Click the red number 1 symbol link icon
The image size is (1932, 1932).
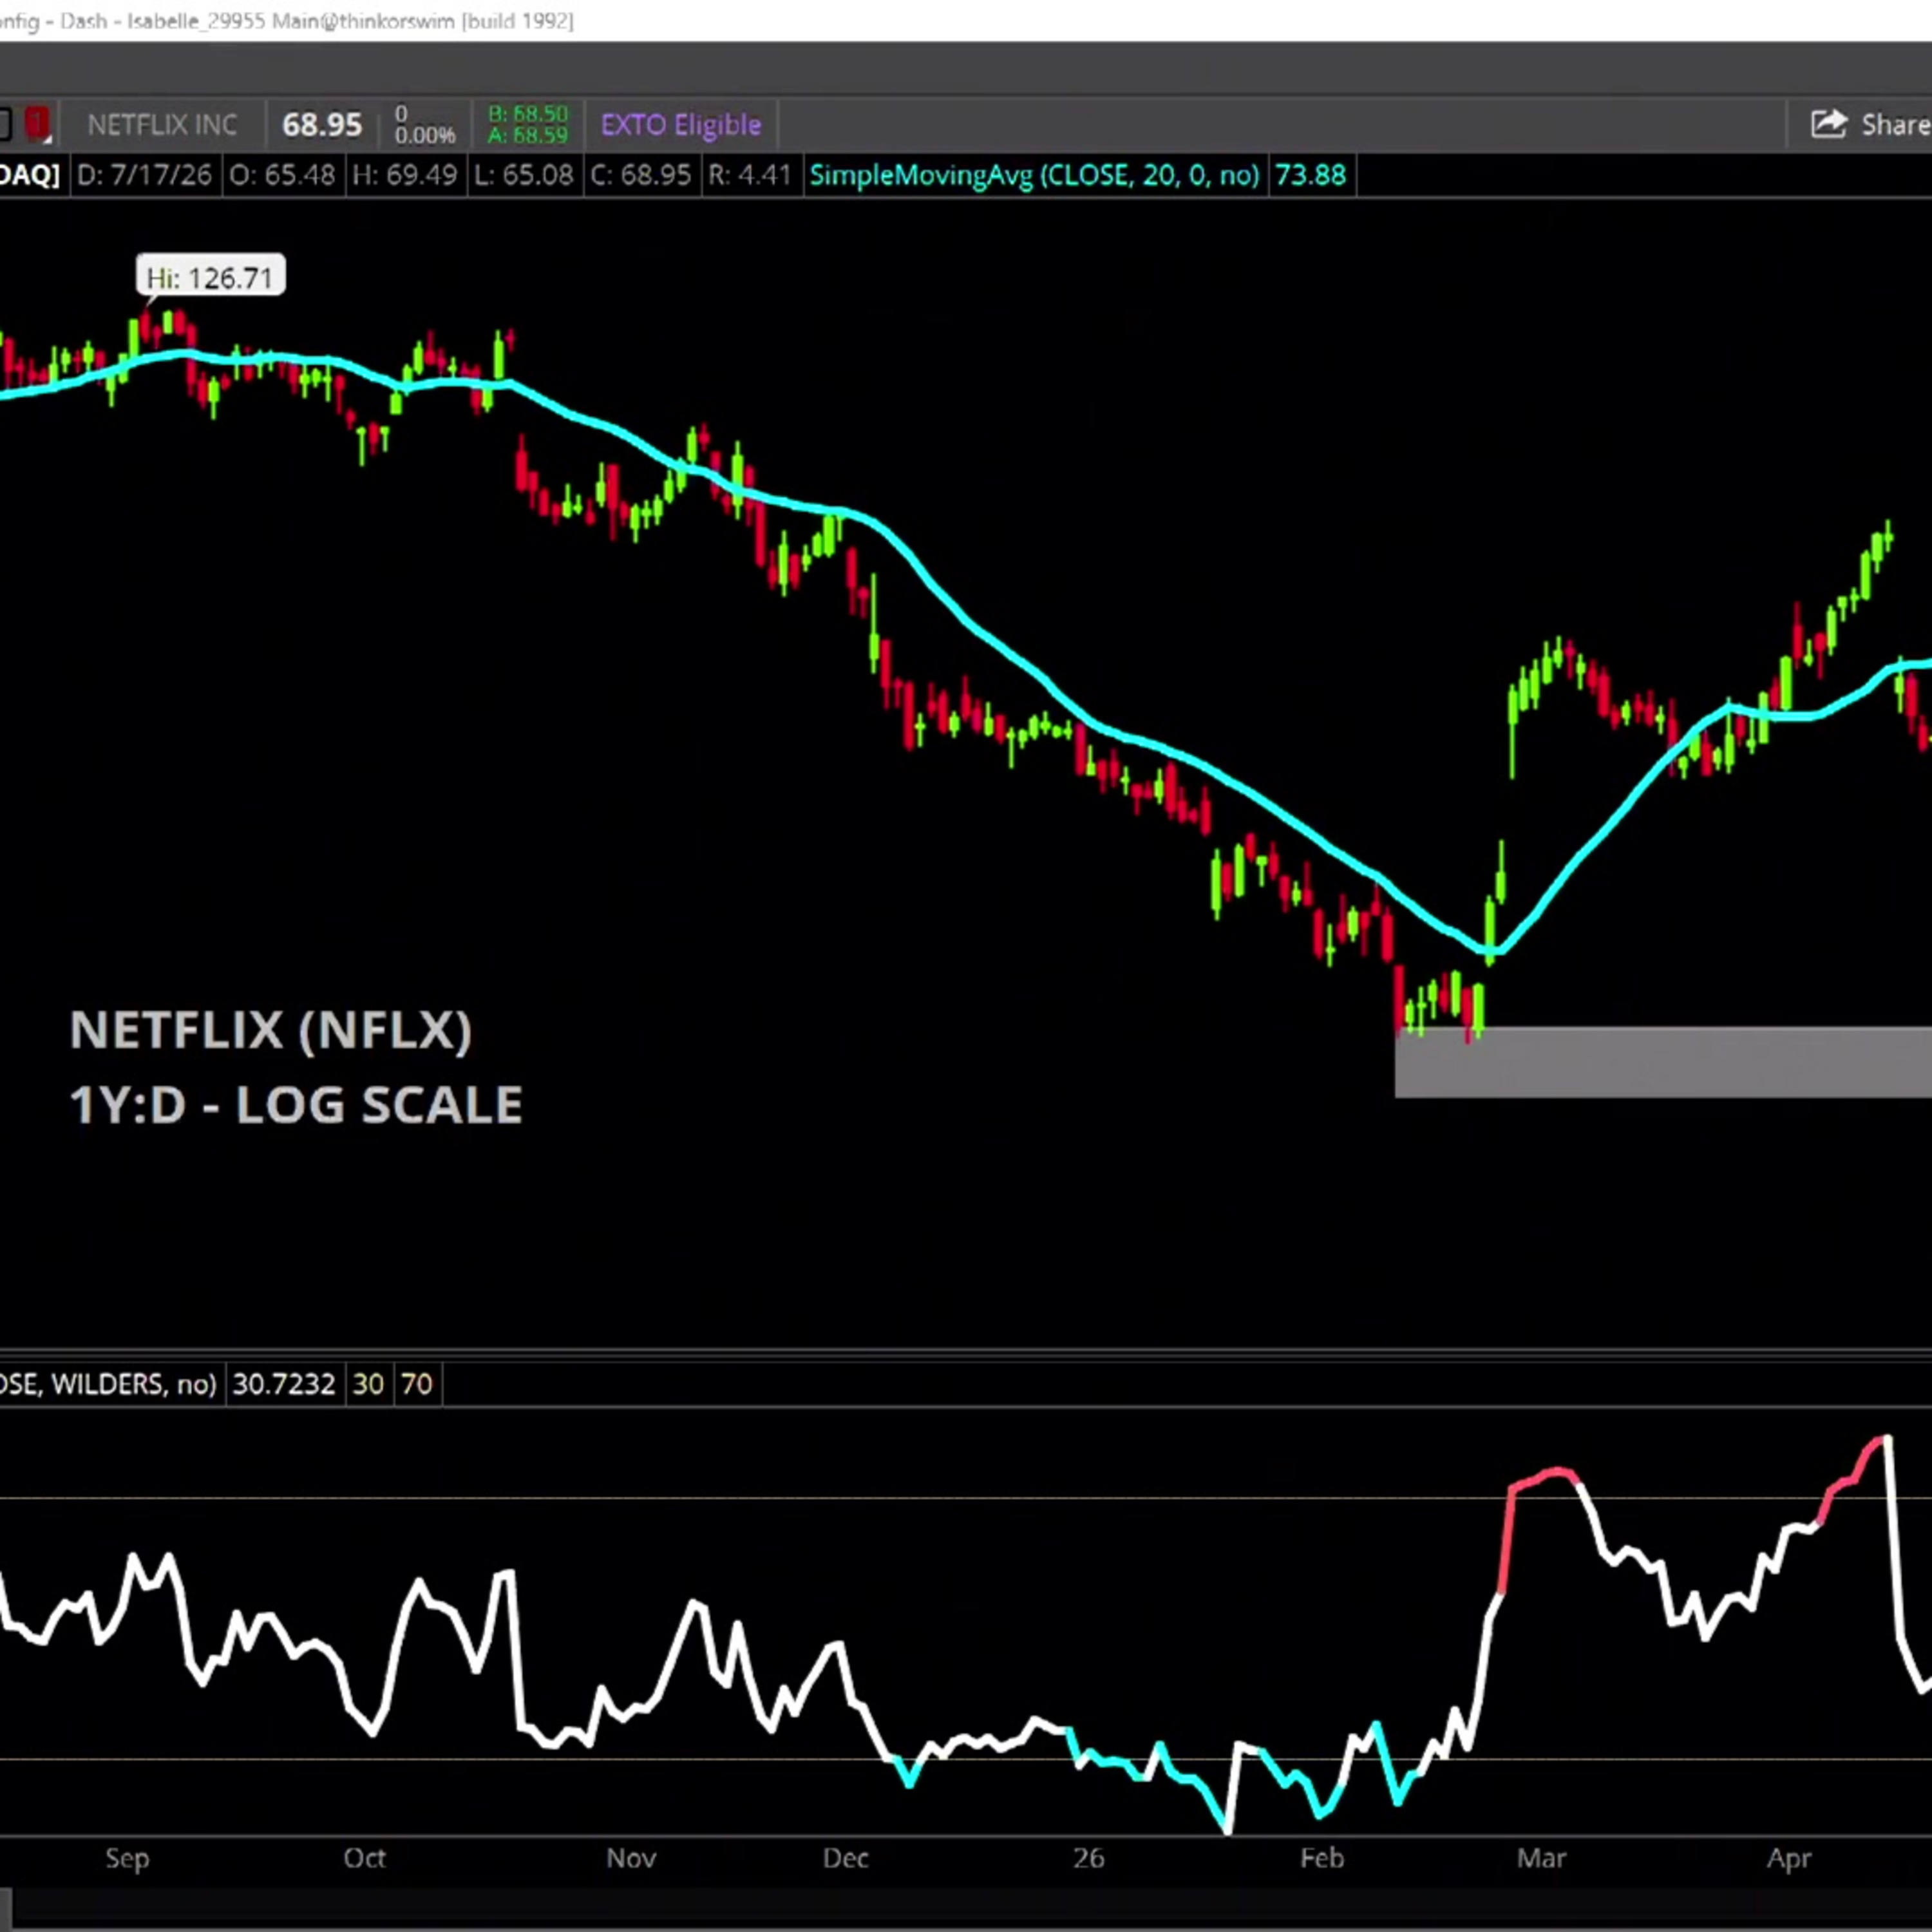click(38, 124)
